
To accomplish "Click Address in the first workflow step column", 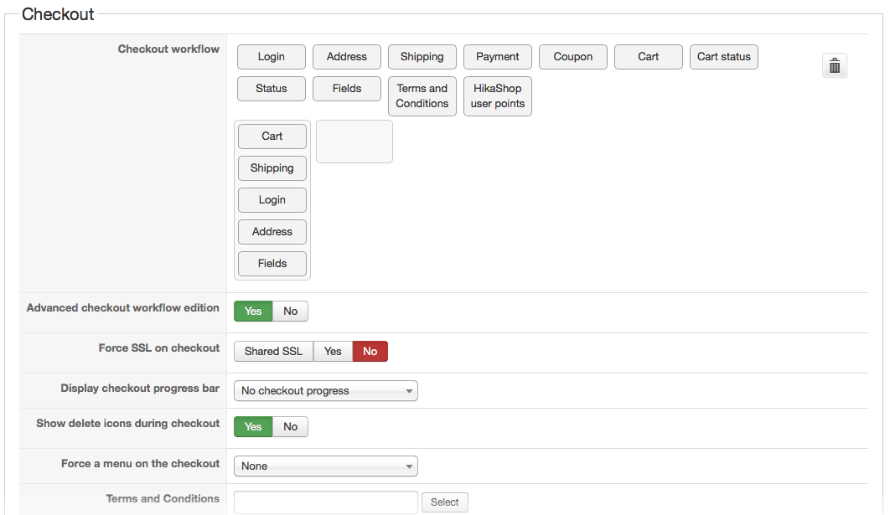I will click(272, 232).
